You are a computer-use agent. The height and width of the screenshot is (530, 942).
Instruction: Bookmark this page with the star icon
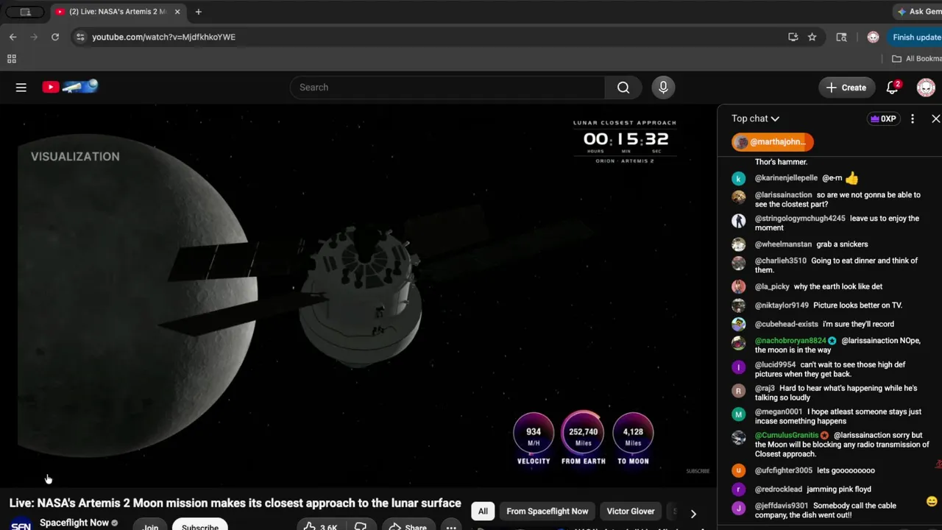tap(812, 37)
